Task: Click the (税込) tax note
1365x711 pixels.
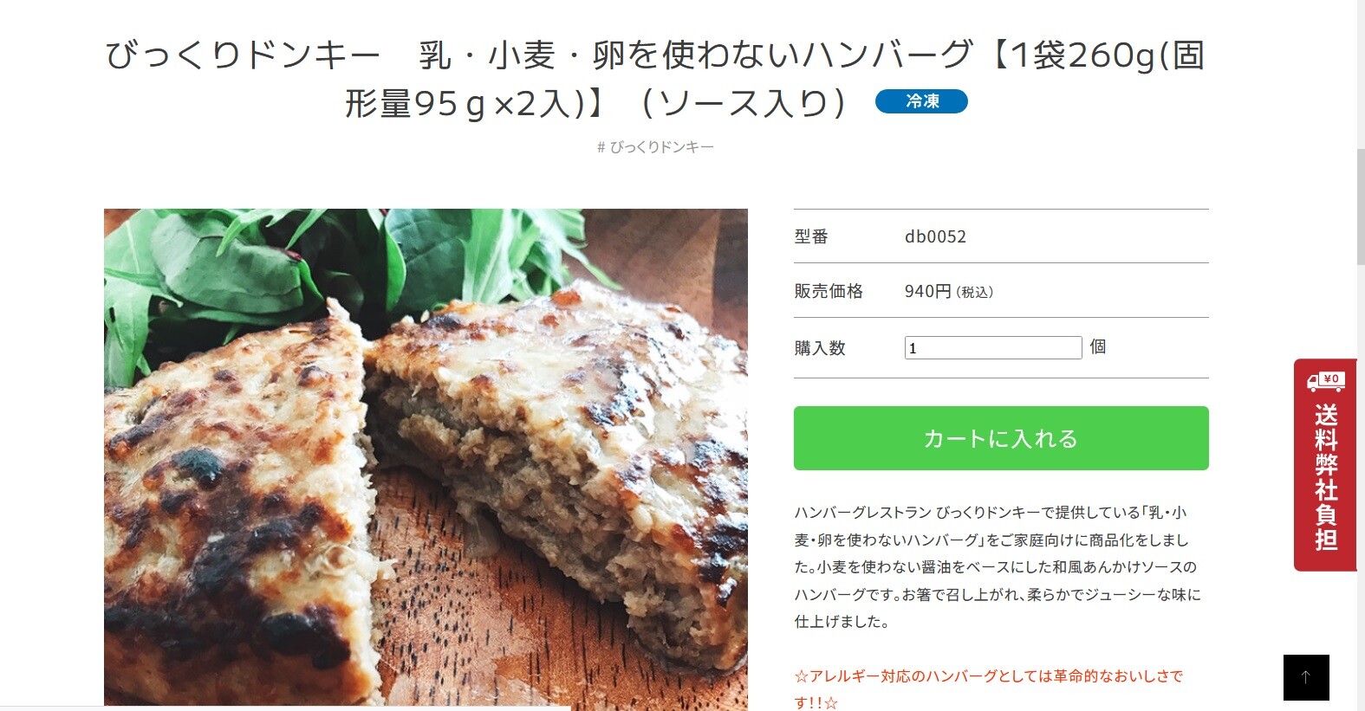Action: [x=974, y=293]
